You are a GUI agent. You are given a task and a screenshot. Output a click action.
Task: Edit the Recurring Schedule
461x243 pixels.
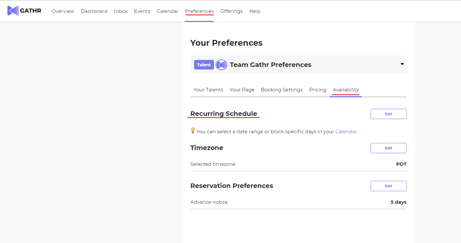coord(388,114)
